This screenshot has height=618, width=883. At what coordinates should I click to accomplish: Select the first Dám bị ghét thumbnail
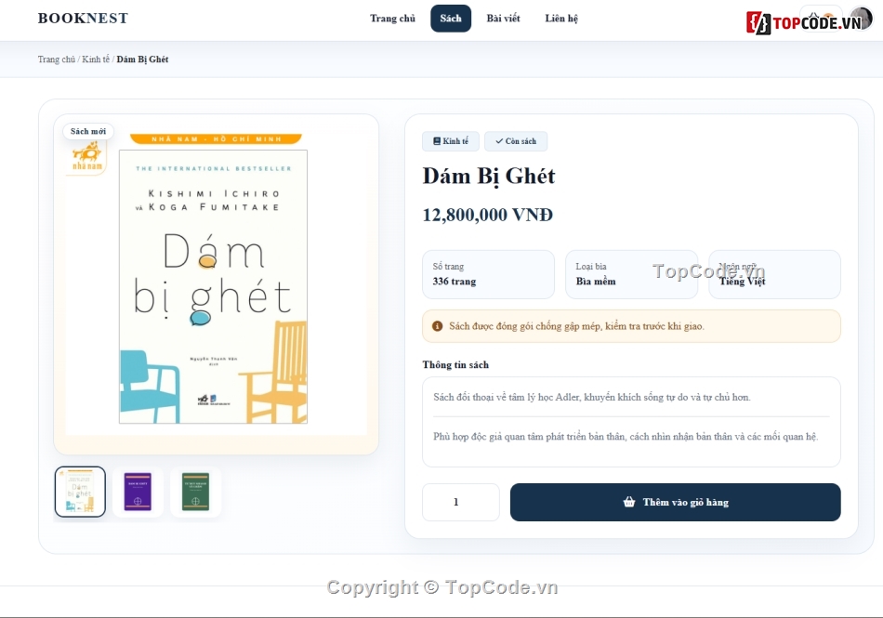click(80, 492)
